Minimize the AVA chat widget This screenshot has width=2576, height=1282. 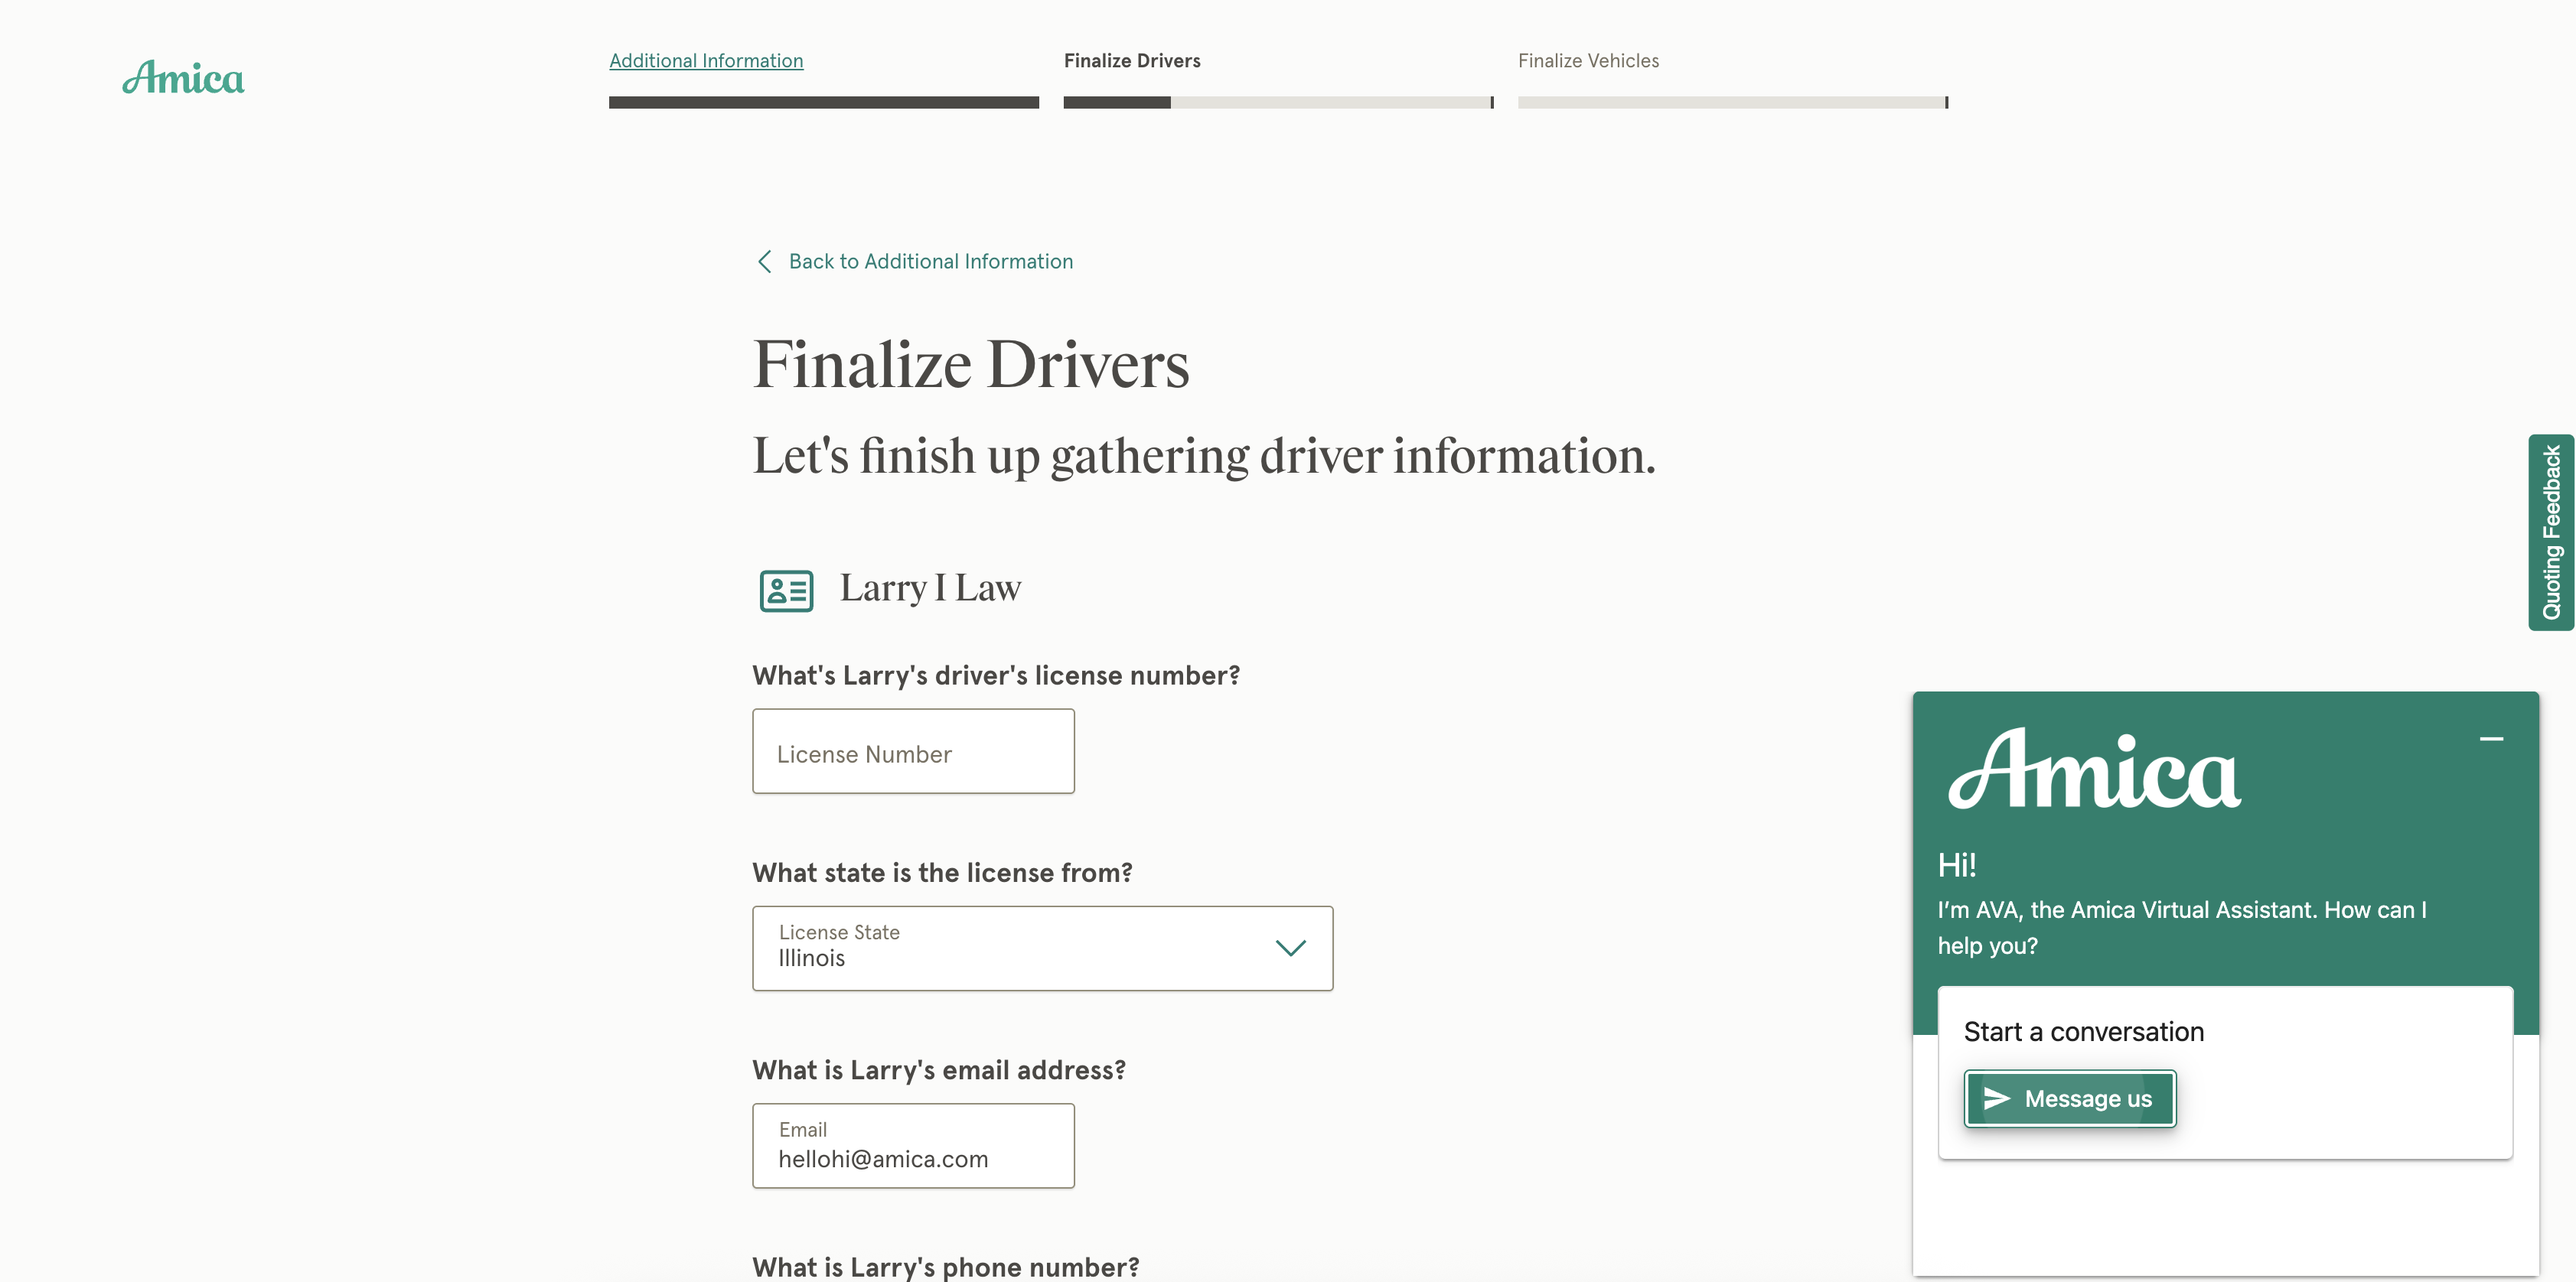pyautogui.click(x=2491, y=738)
